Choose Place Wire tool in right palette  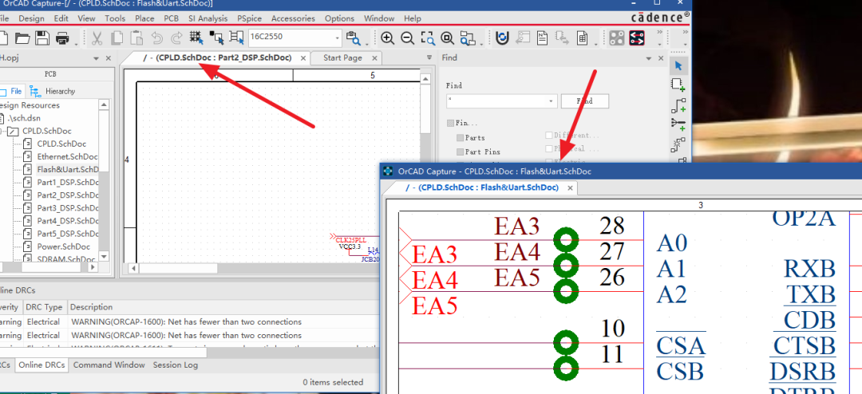(x=678, y=105)
